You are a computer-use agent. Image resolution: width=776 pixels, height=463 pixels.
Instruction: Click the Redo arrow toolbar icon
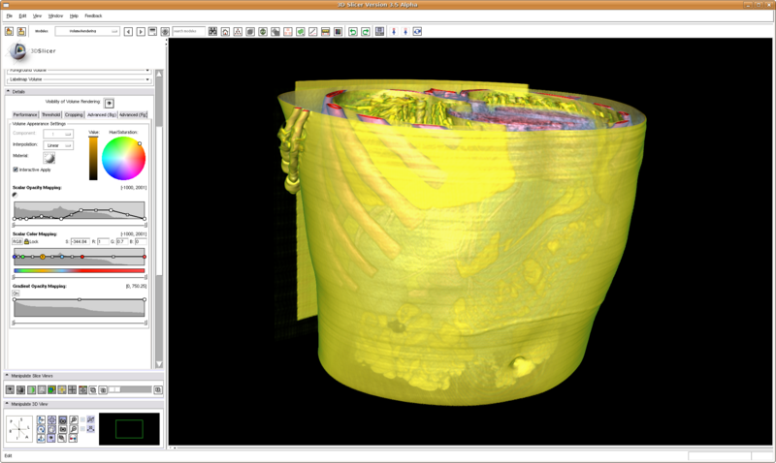tap(366, 31)
